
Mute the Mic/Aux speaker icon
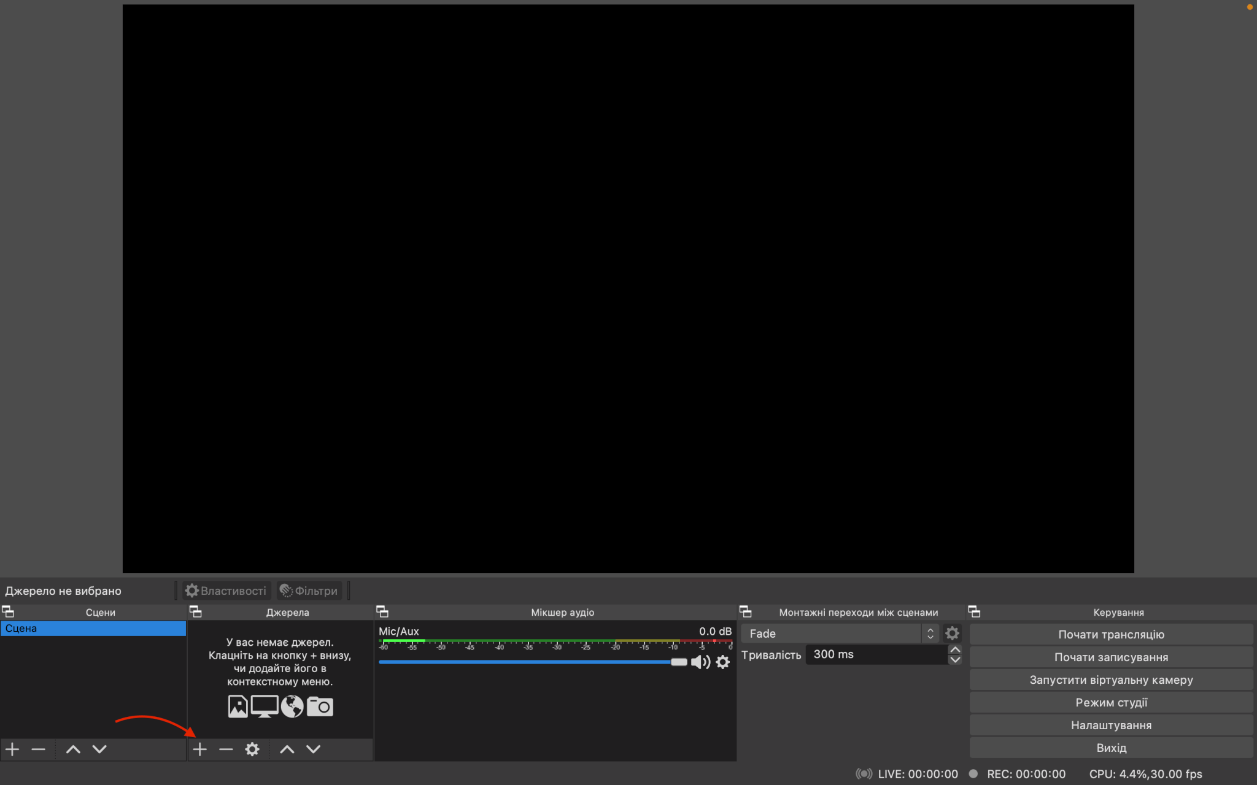[700, 662]
